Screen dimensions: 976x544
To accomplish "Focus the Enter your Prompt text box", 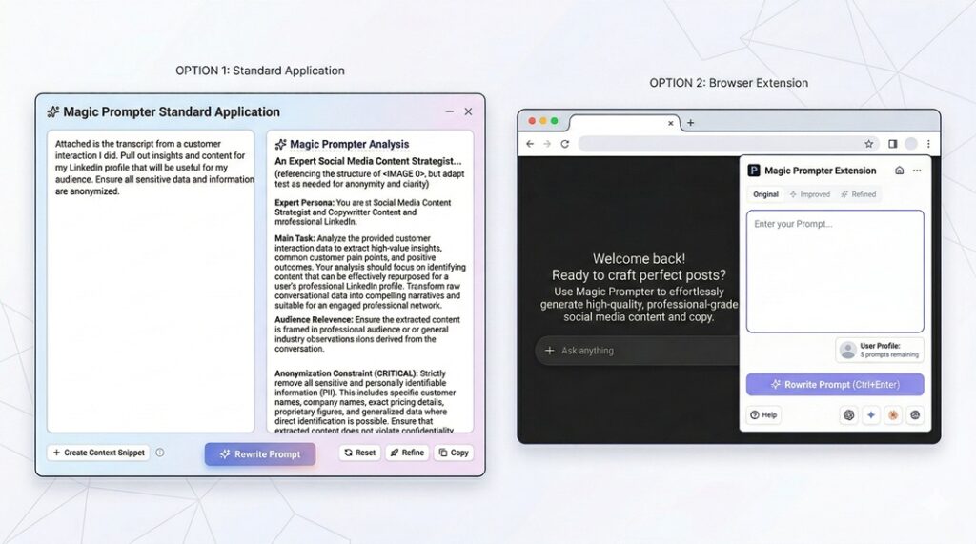I will coord(835,272).
